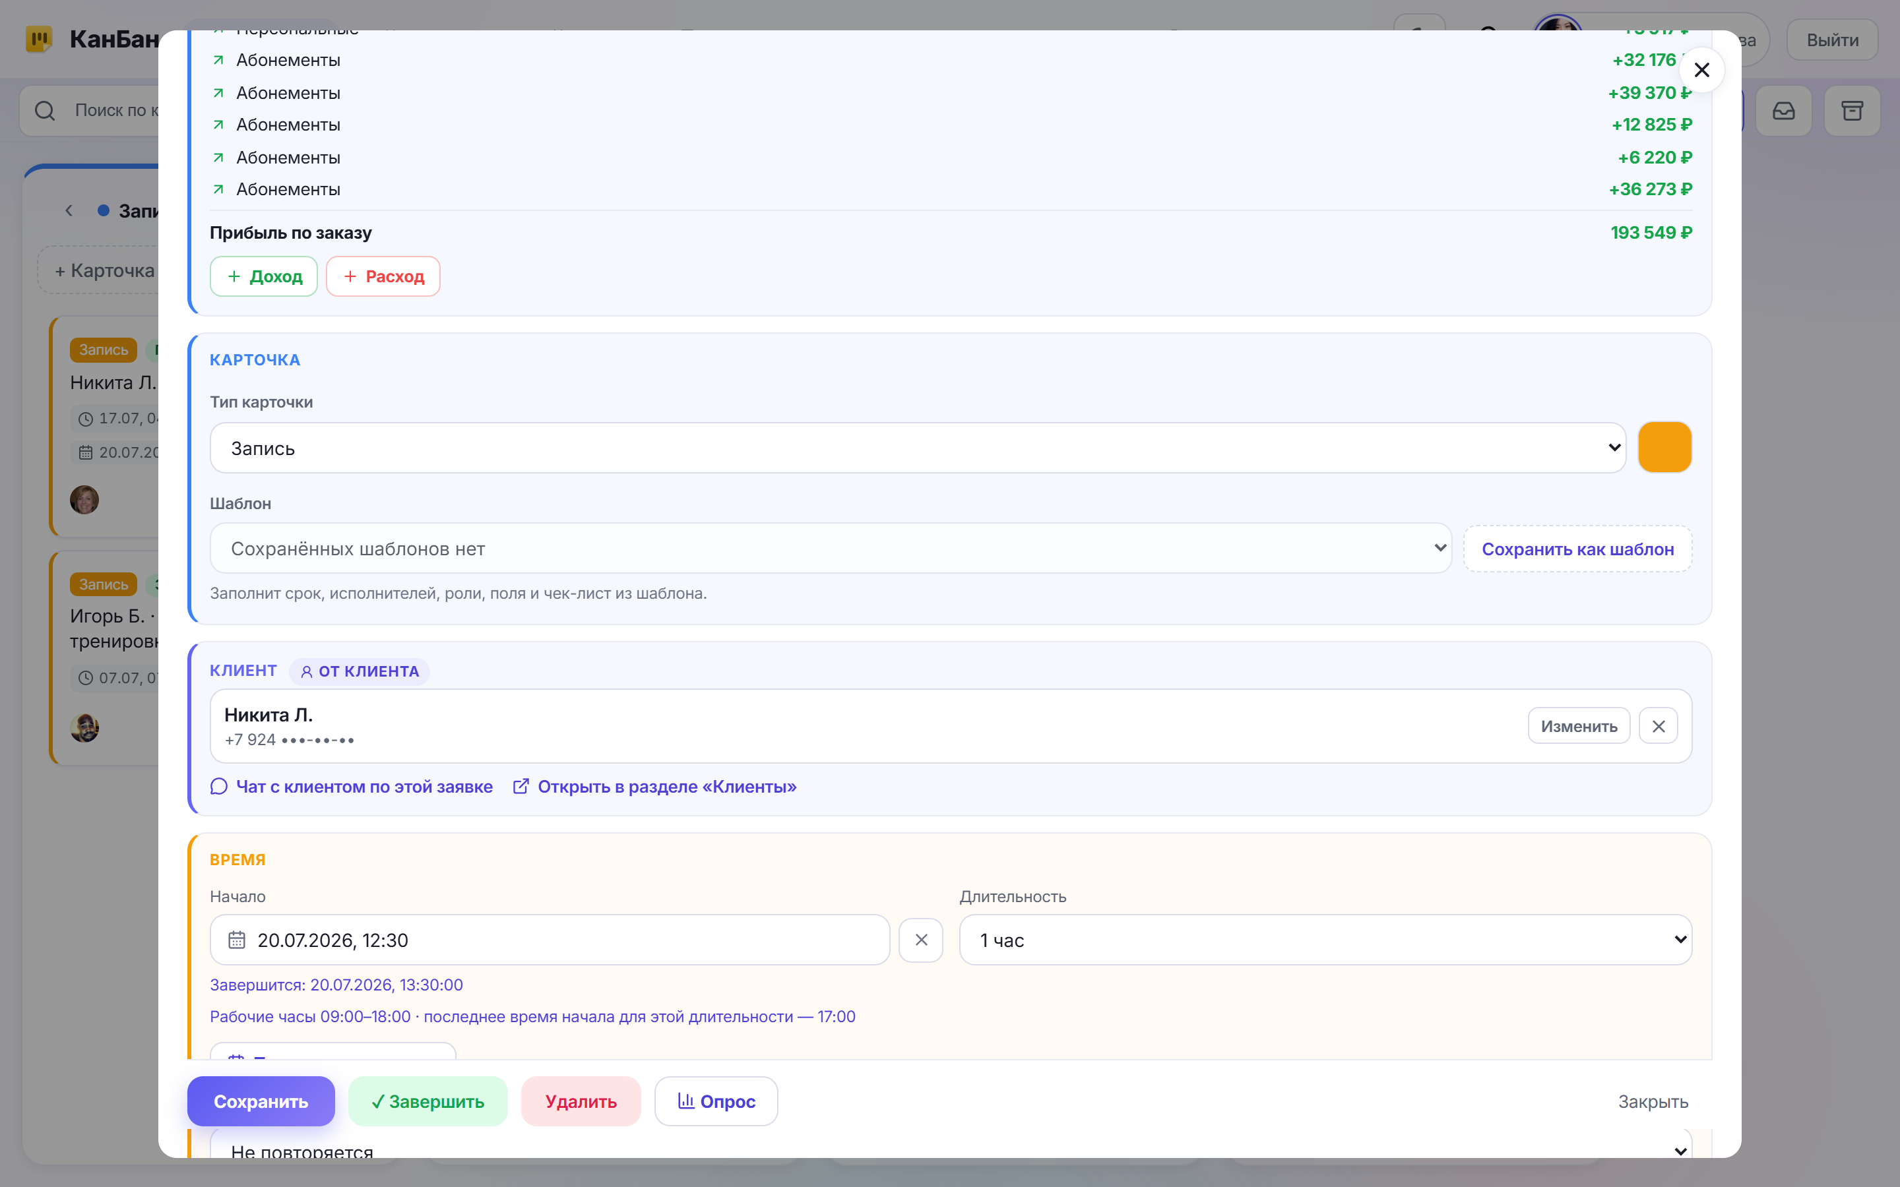Click the avatar on Никита Л. card

pos(85,499)
